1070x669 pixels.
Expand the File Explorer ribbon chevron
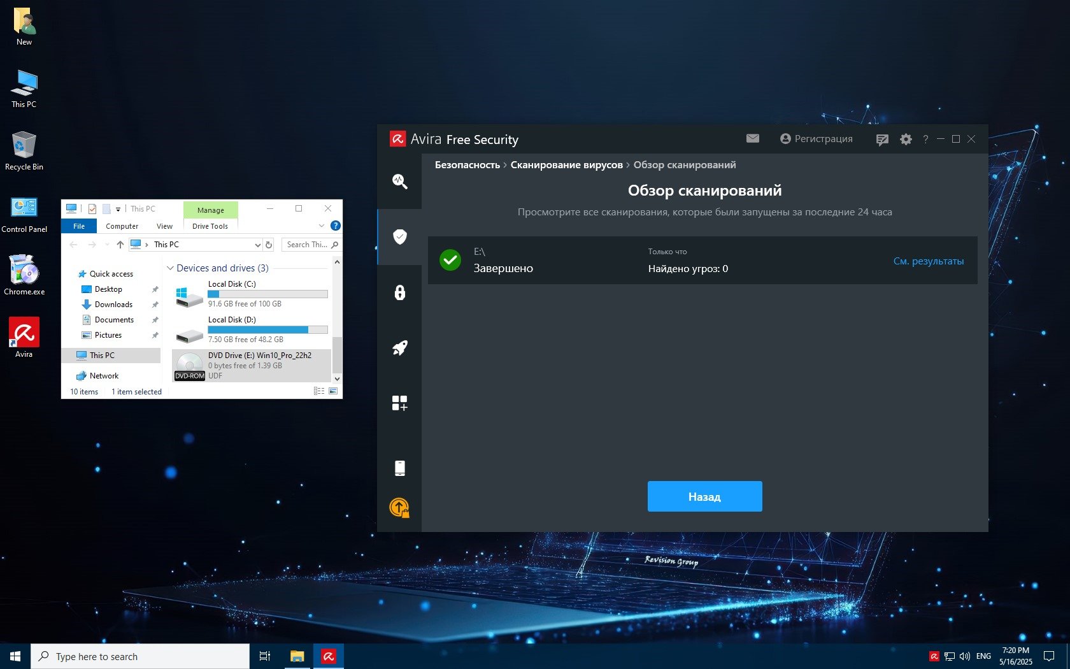click(x=322, y=226)
